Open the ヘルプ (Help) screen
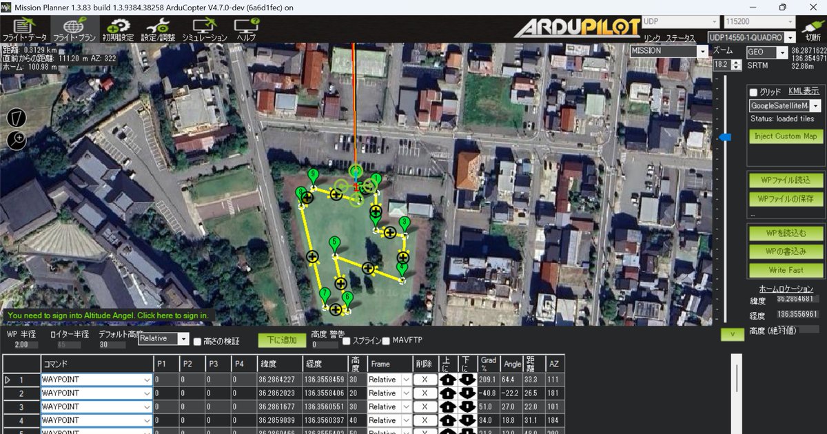827x434 pixels. (x=245, y=29)
